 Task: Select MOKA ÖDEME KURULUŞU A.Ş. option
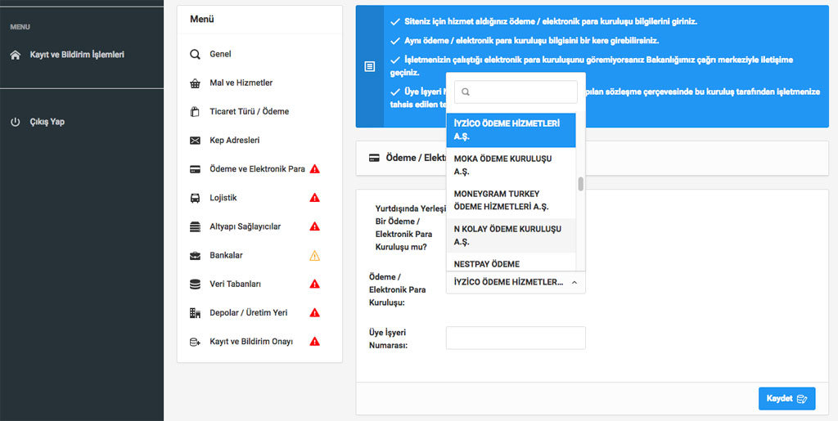tap(502, 165)
